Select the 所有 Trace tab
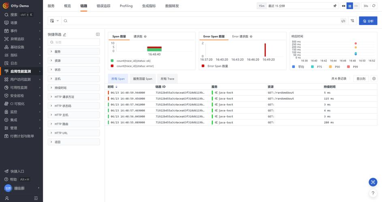The image size is (382, 202). coord(167,79)
